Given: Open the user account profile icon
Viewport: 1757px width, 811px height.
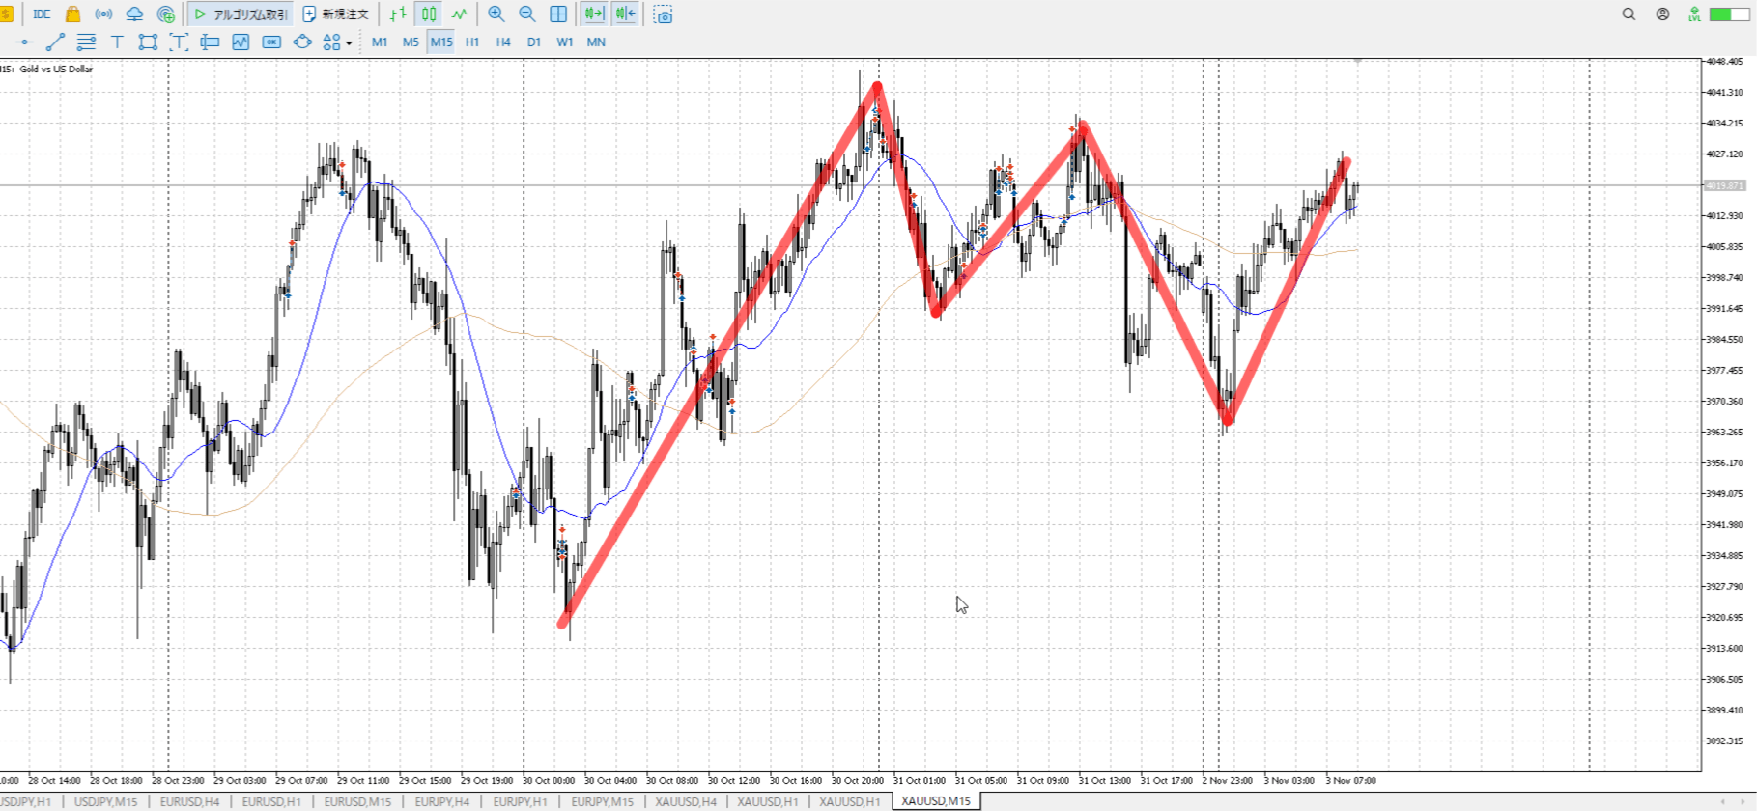Looking at the screenshot, I should [x=1662, y=14].
